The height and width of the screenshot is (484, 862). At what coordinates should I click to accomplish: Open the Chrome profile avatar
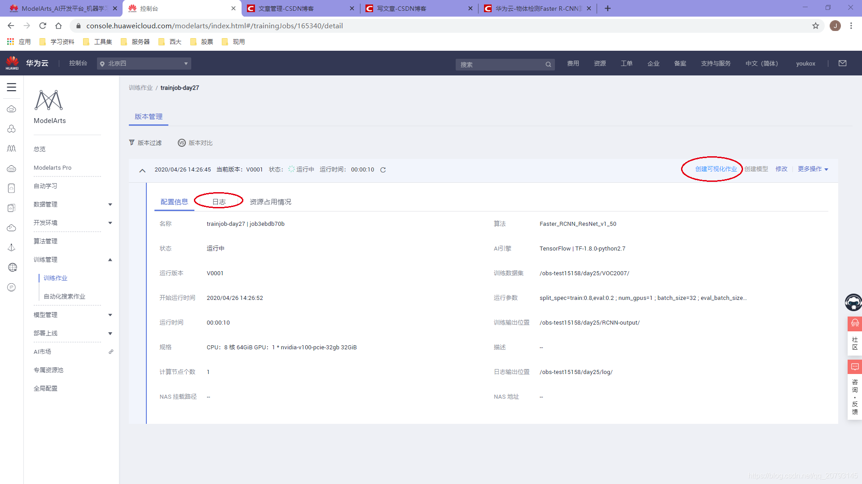tap(835, 26)
